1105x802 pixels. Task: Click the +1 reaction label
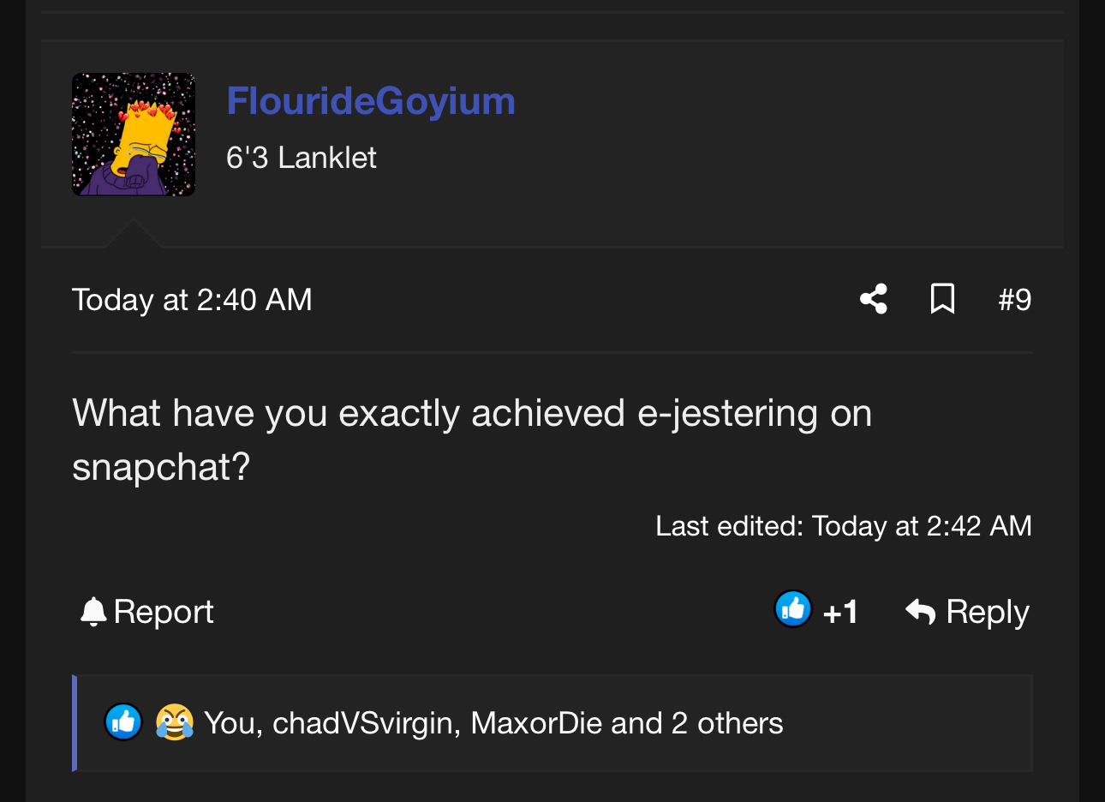(x=840, y=612)
